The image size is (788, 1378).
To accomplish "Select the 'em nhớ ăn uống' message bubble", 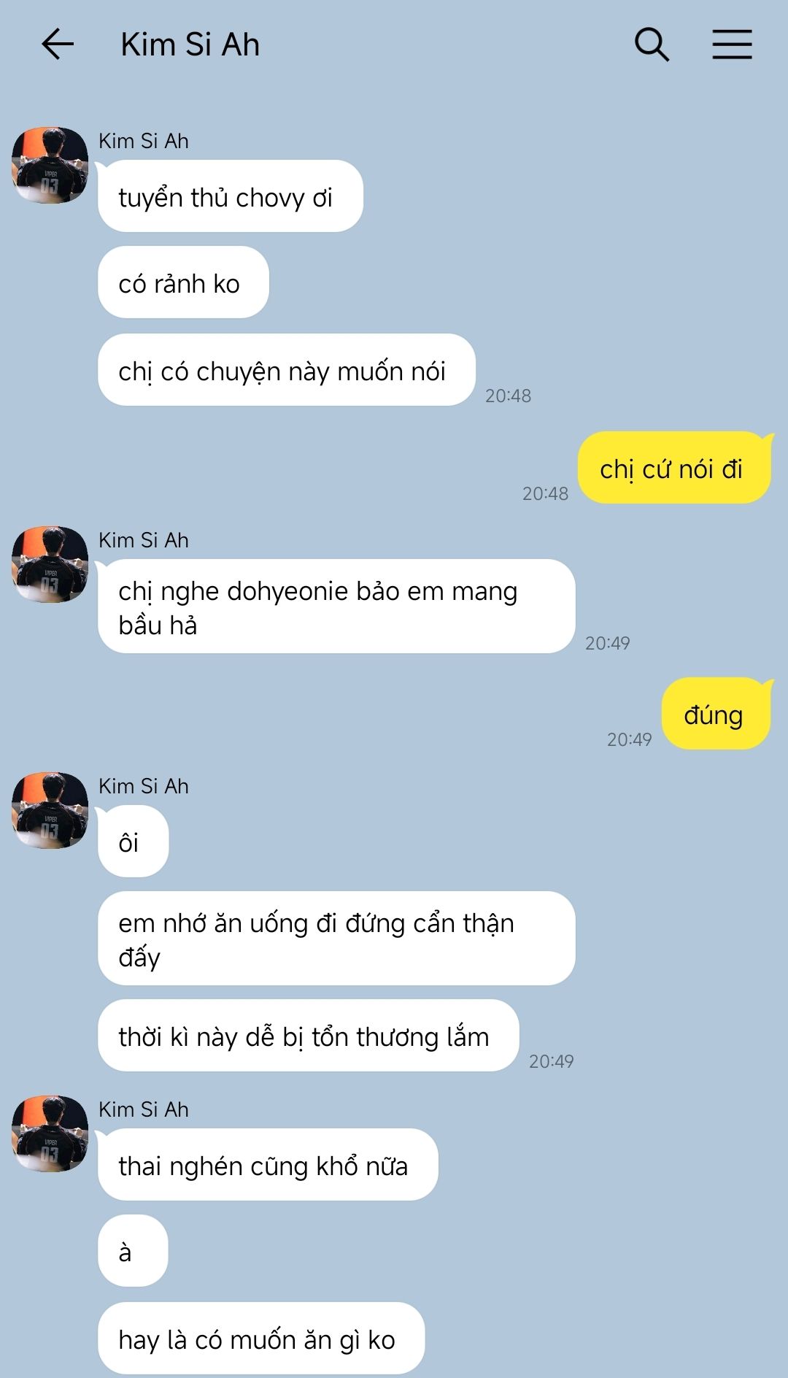I will point(336,939).
